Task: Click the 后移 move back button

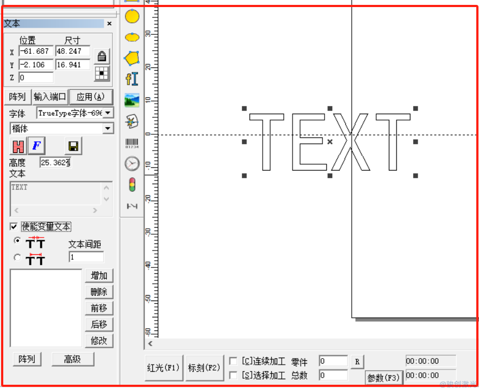Action: tap(99, 324)
